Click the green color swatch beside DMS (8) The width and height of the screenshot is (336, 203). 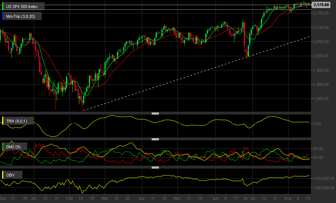click(3, 146)
